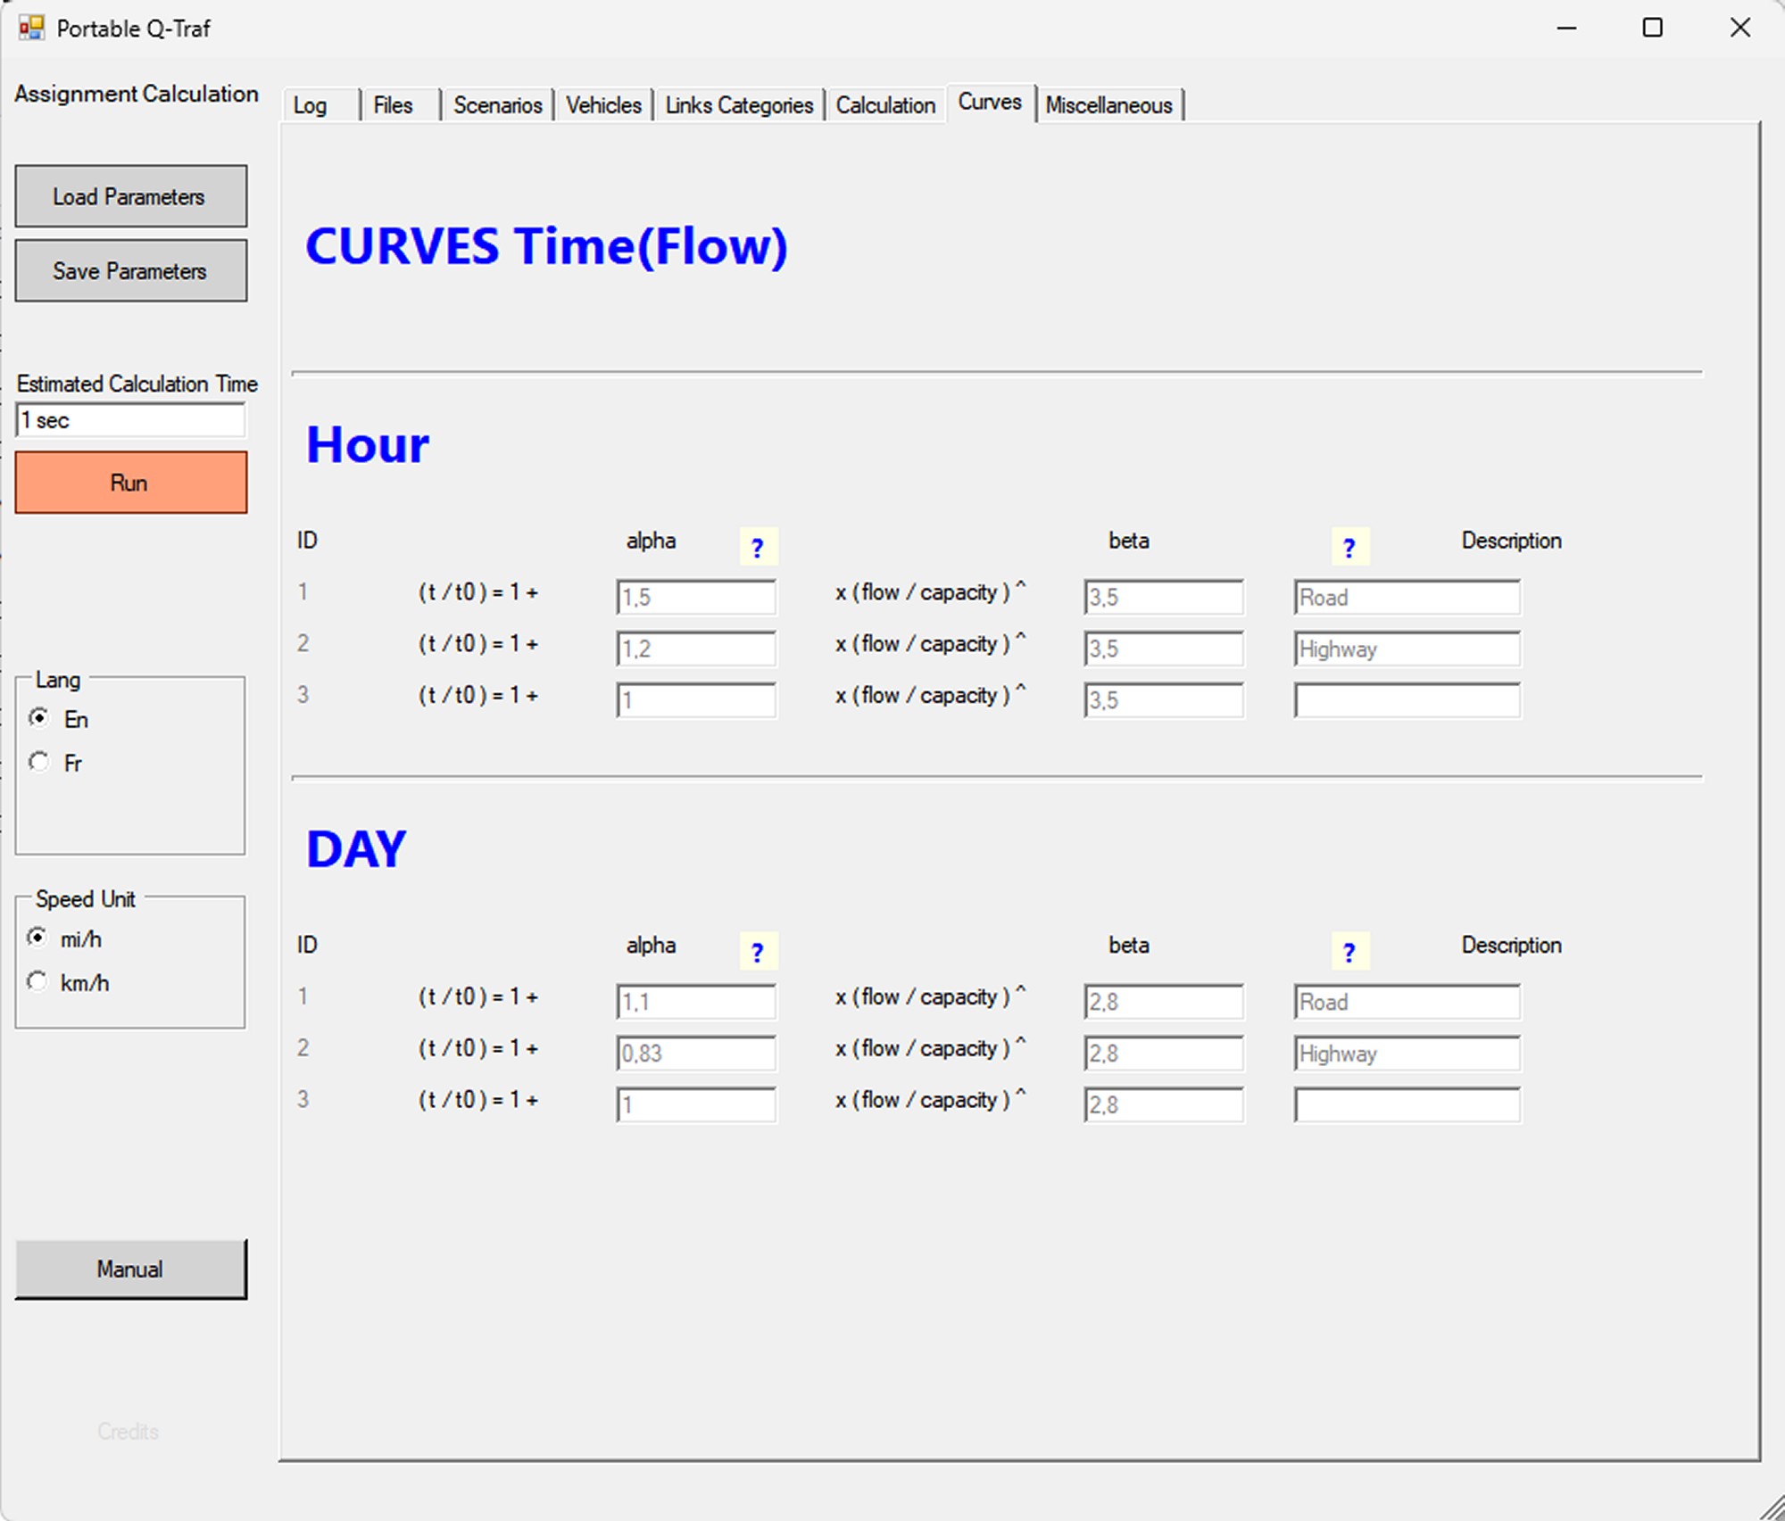The width and height of the screenshot is (1785, 1521).
Task: Select the mi/h speed unit
Action: 37,938
